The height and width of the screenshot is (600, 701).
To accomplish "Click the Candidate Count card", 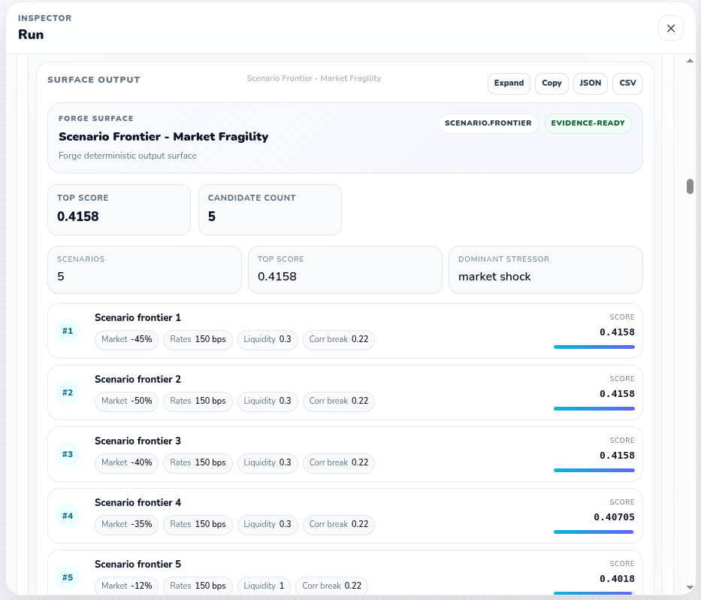I will (270, 210).
